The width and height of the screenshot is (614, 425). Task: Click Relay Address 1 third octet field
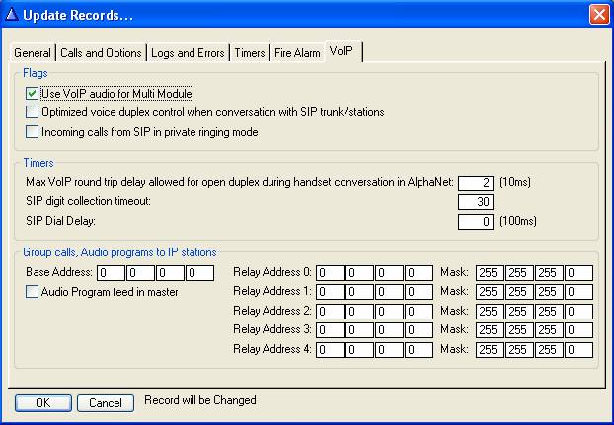pos(389,292)
